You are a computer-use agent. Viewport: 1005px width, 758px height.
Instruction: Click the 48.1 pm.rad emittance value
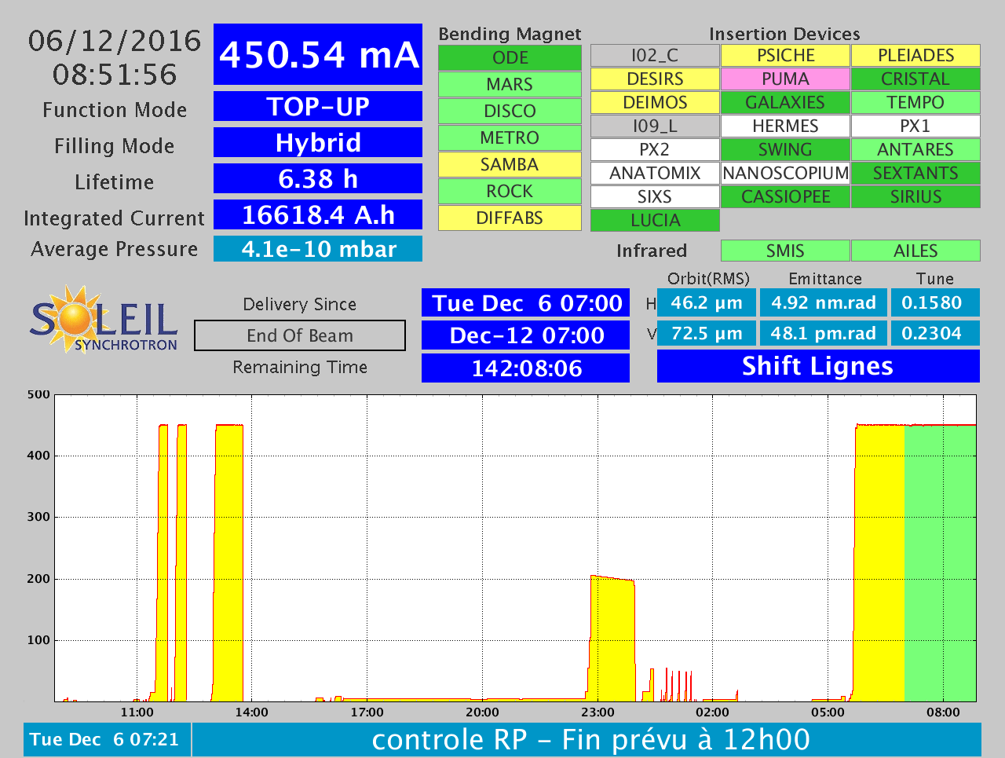824,333
